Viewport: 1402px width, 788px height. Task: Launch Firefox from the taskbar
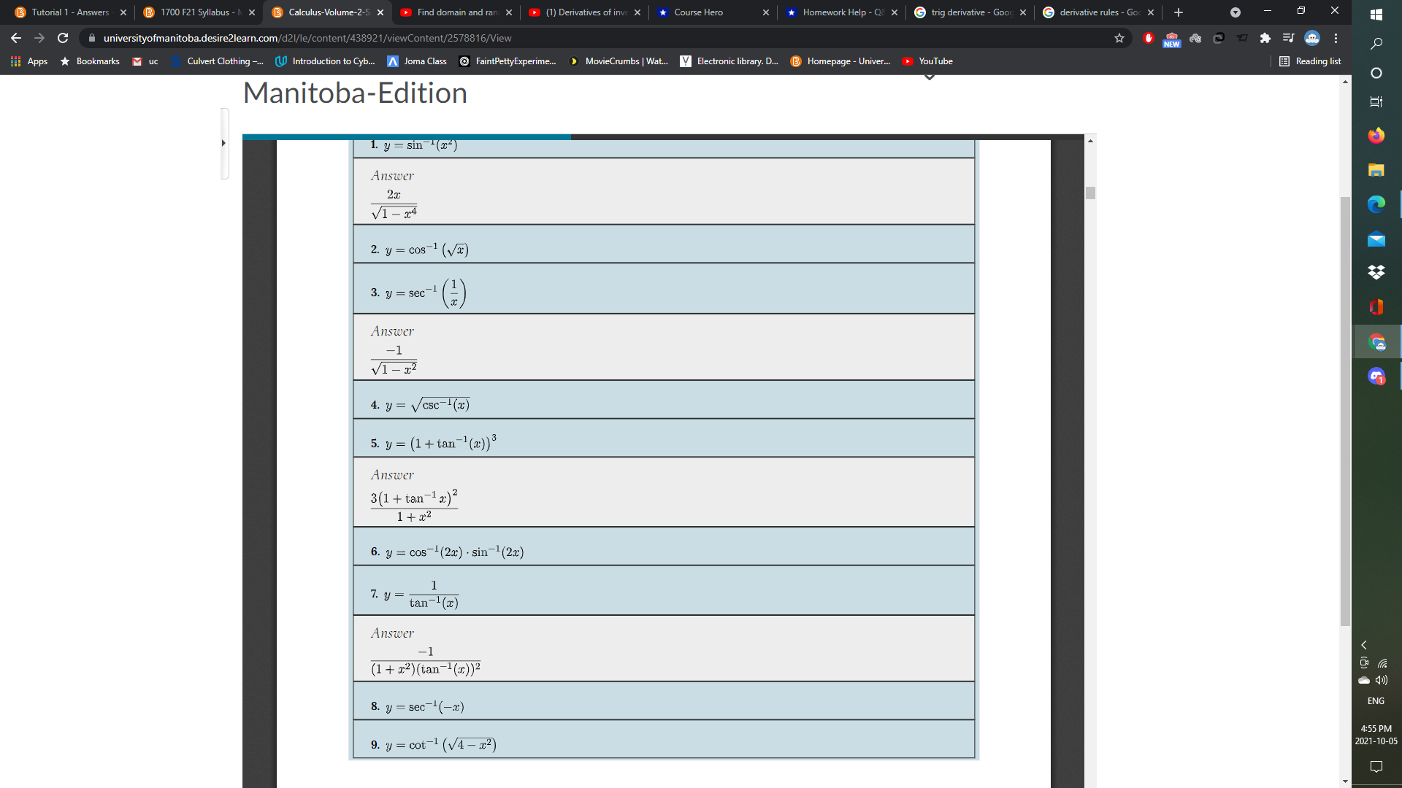[x=1376, y=136]
